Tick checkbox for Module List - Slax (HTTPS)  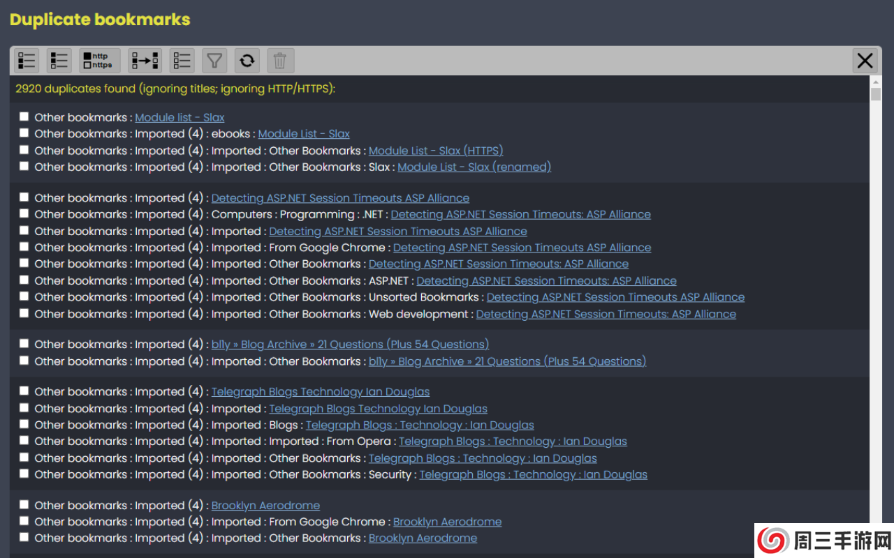point(24,150)
